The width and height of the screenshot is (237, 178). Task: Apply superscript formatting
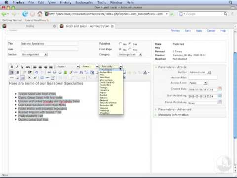coord(35,78)
